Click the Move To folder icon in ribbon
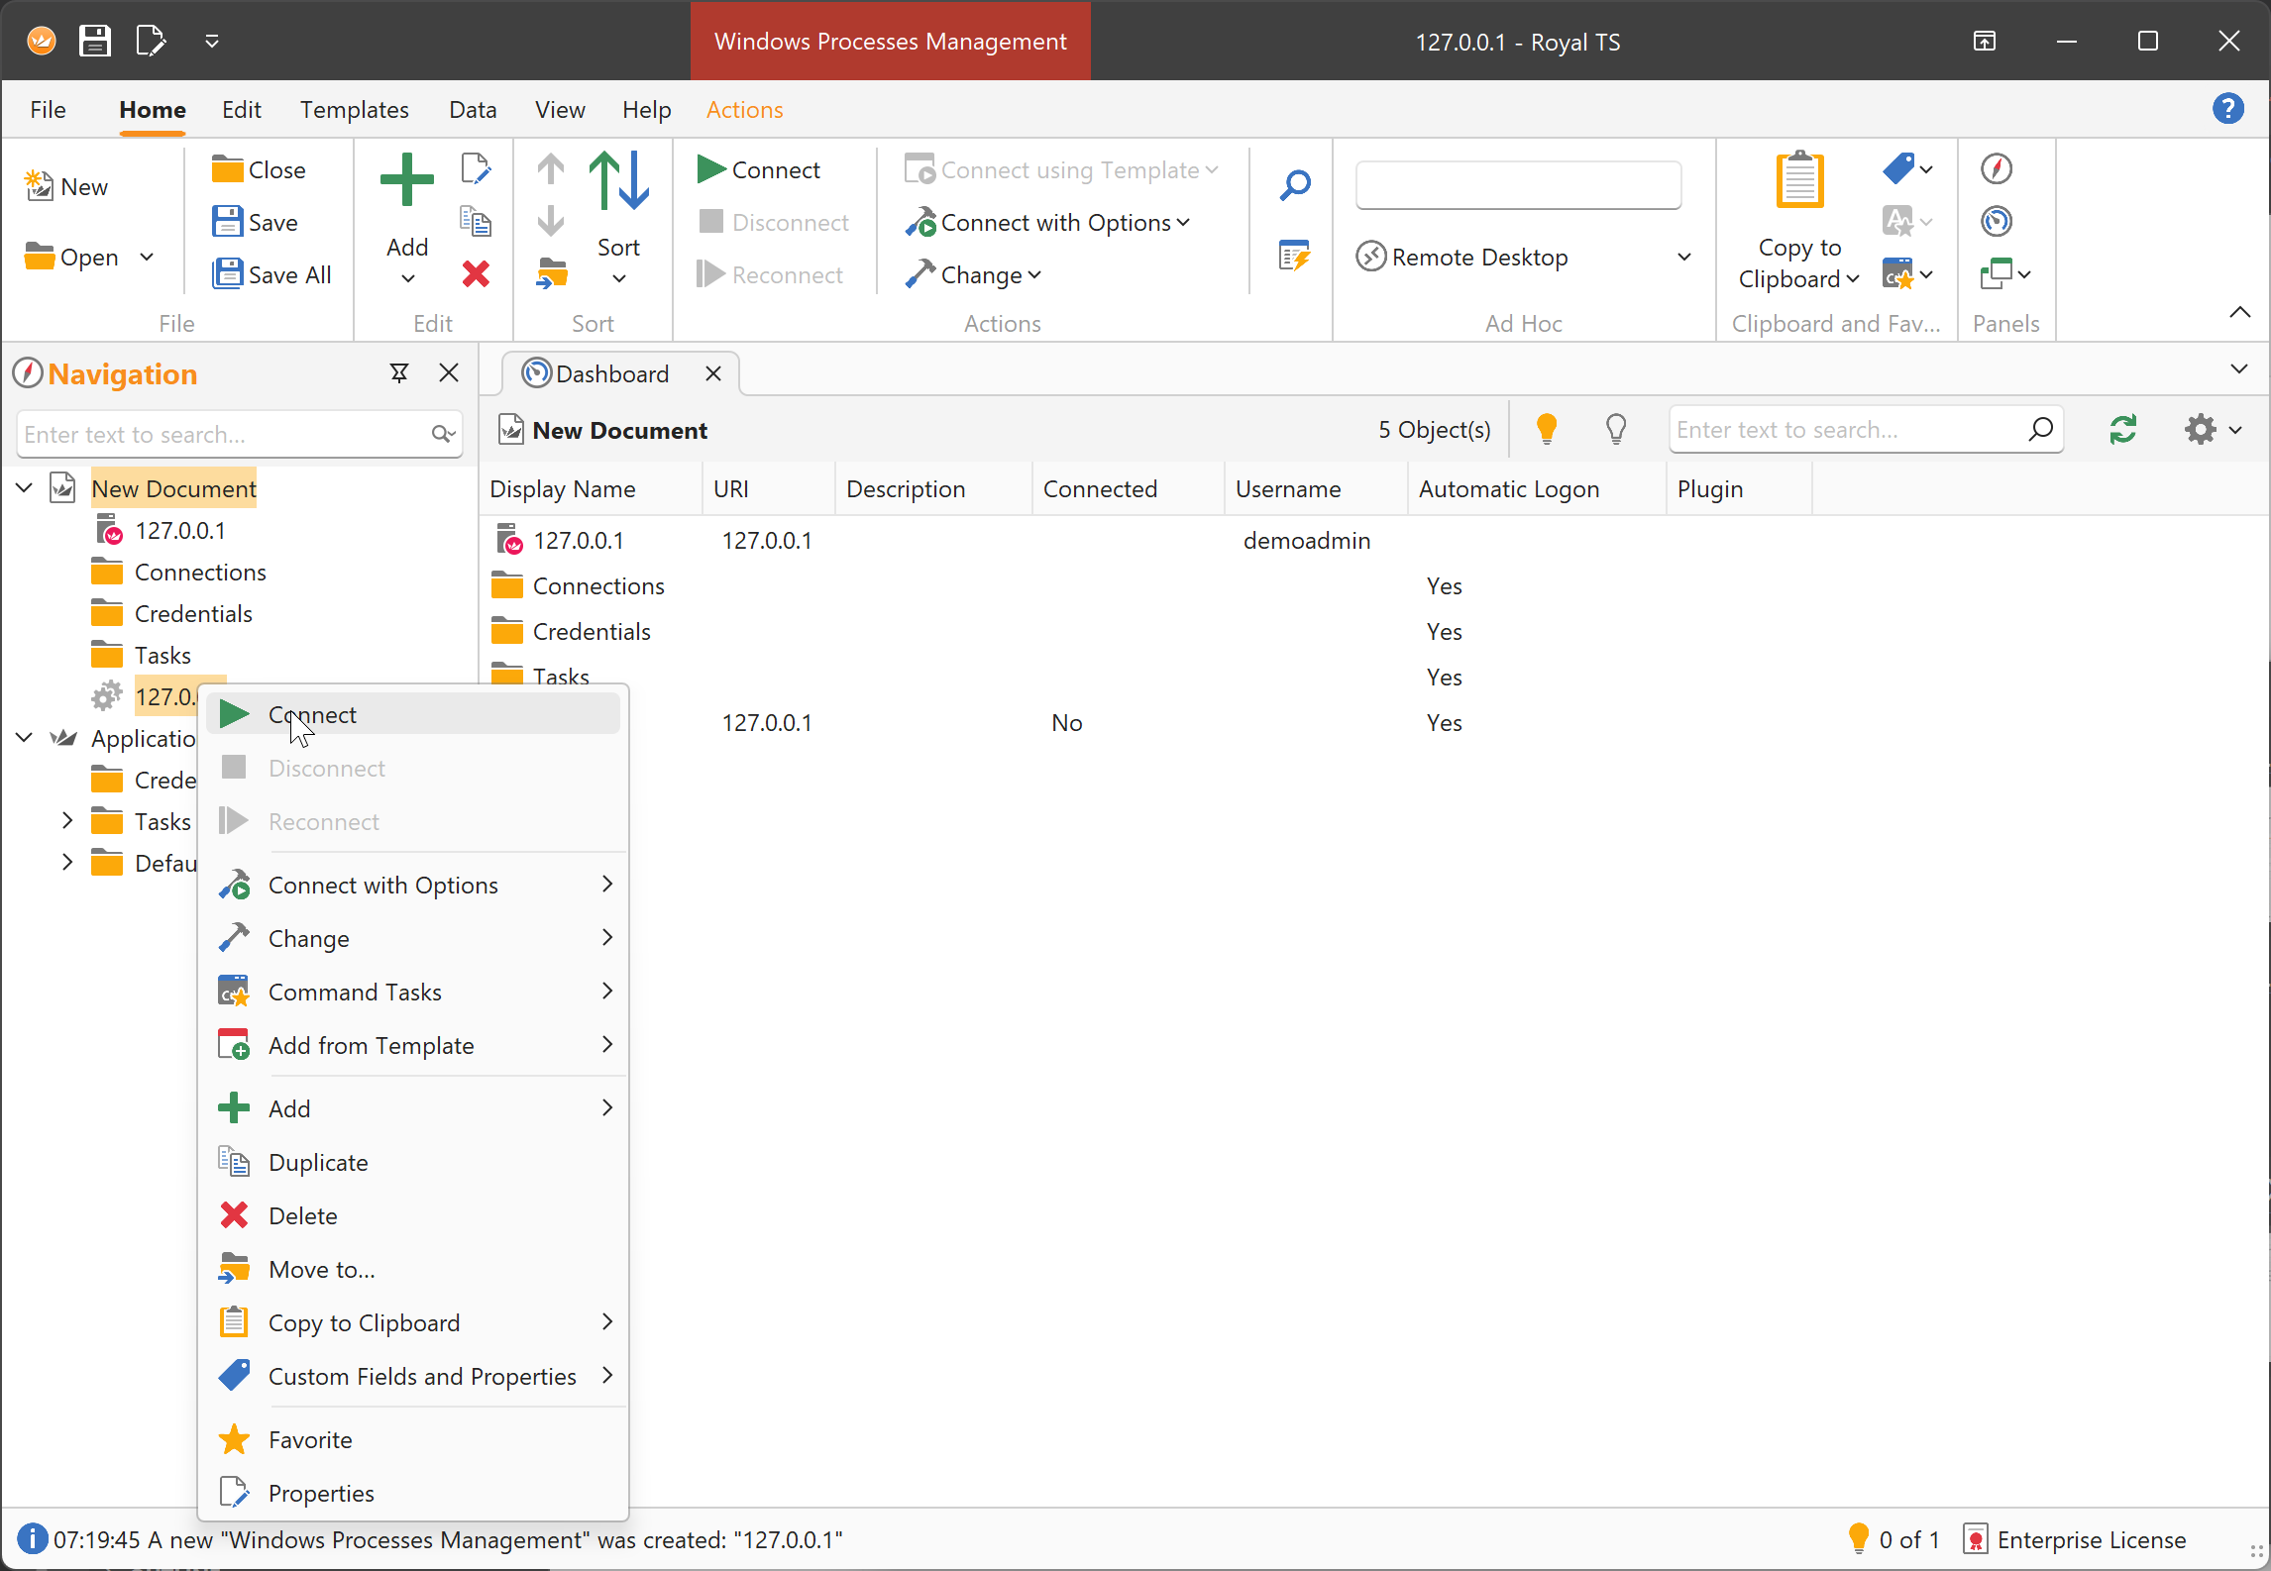The image size is (2271, 1571). (552, 273)
